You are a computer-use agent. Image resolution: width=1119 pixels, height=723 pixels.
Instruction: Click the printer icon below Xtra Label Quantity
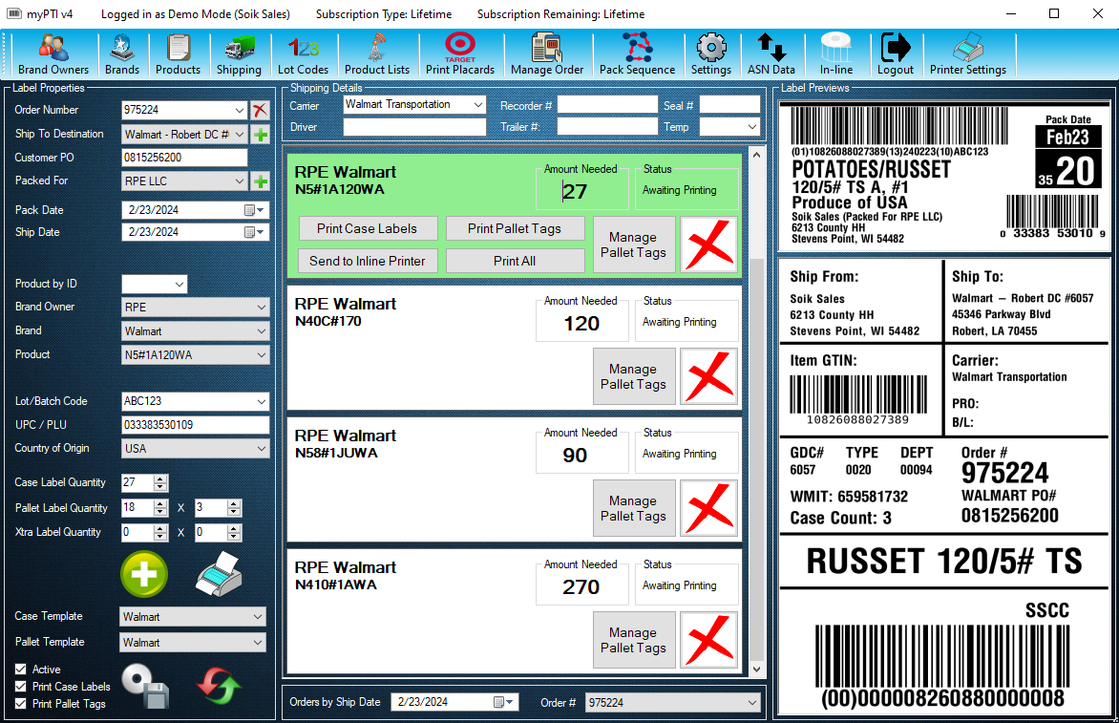click(219, 574)
